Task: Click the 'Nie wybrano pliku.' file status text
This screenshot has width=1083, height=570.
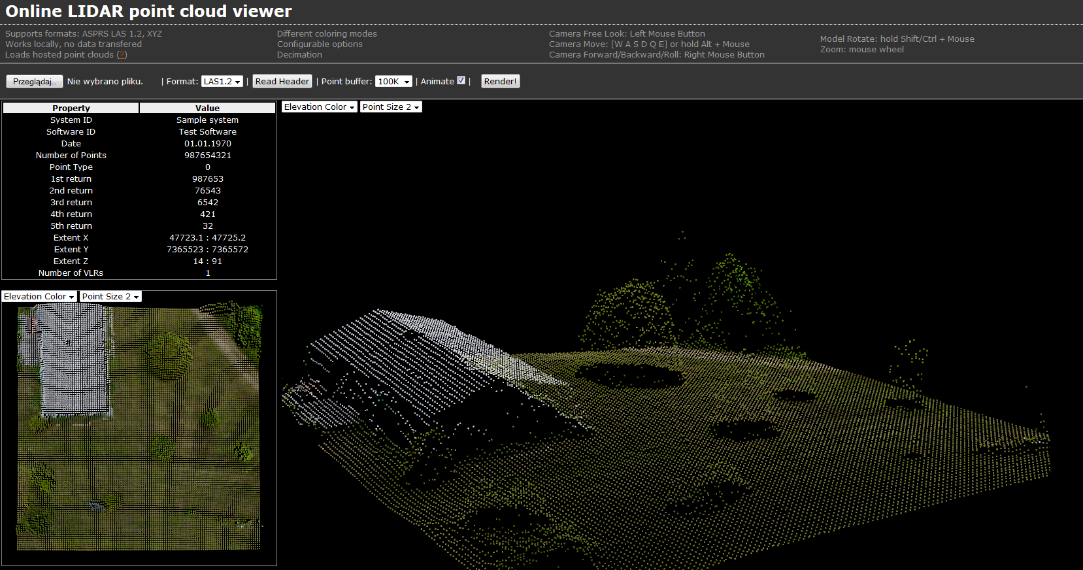Action: [x=105, y=82]
